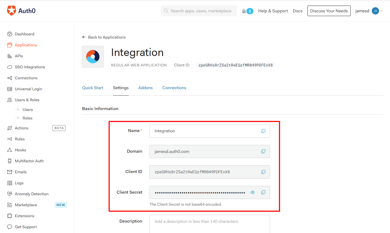Click the Discuss Your Needs button
390x233 pixels.
[329, 11]
